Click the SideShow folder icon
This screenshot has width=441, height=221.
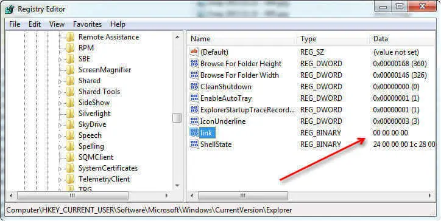point(70,103)
